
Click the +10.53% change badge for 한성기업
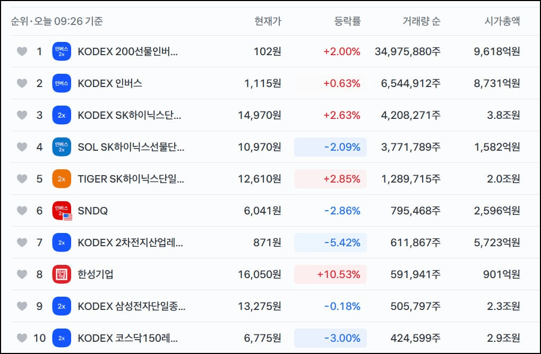[x=330, y=274]
